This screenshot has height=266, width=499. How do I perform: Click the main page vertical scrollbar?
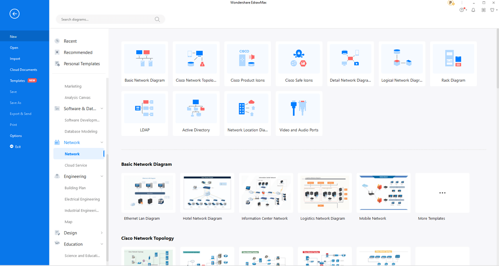click(x=498, y=58)
